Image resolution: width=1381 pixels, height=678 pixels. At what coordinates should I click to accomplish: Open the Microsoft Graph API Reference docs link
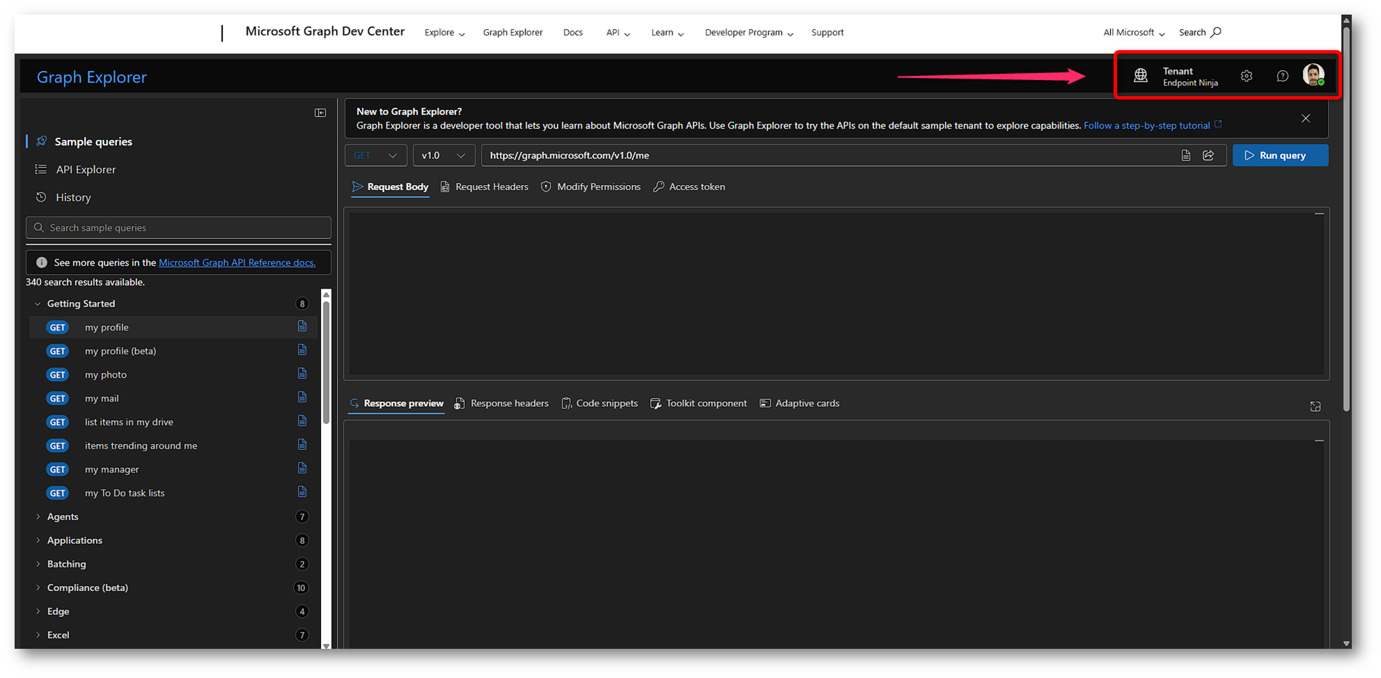pyautogui.click(x=237, y=262)
